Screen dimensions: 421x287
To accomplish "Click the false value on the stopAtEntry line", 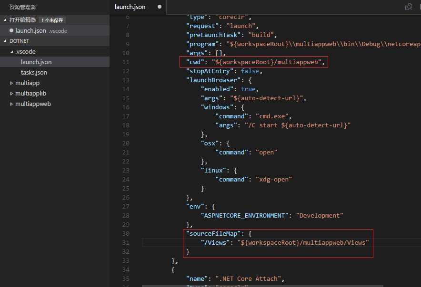I will (x=250, y=71).
